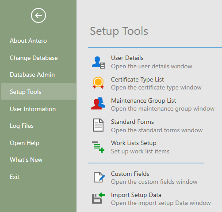
Task: View What's New in sidebar
Action: (26, 160)
